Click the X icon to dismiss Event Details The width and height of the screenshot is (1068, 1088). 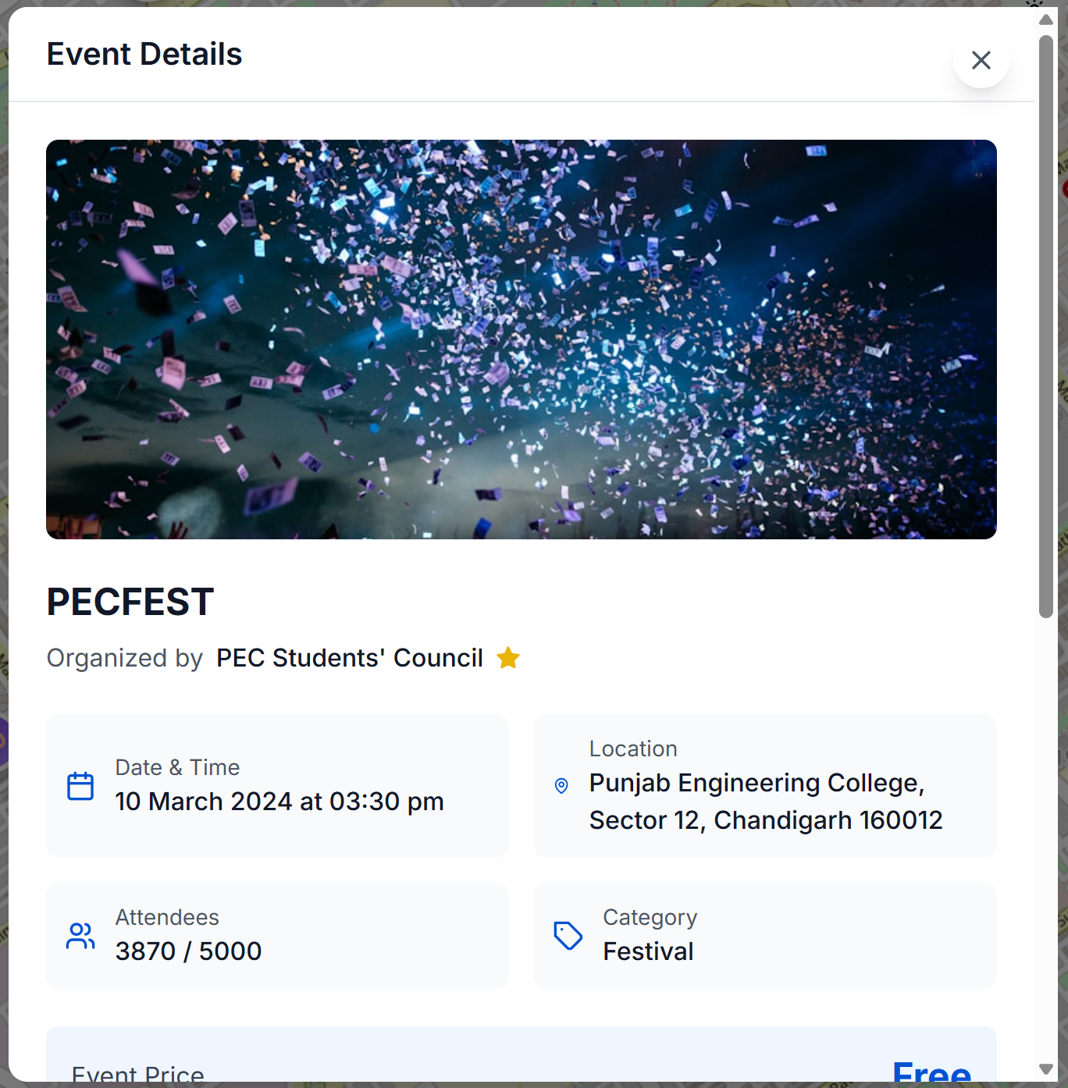(981, 60)
